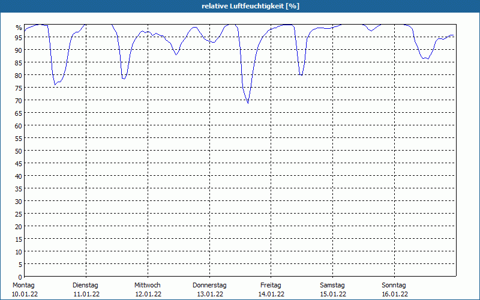The height and width of the screenshot is (300, 480).
Task: Select the '13.01.22' date label
Action: coord(210,294)
